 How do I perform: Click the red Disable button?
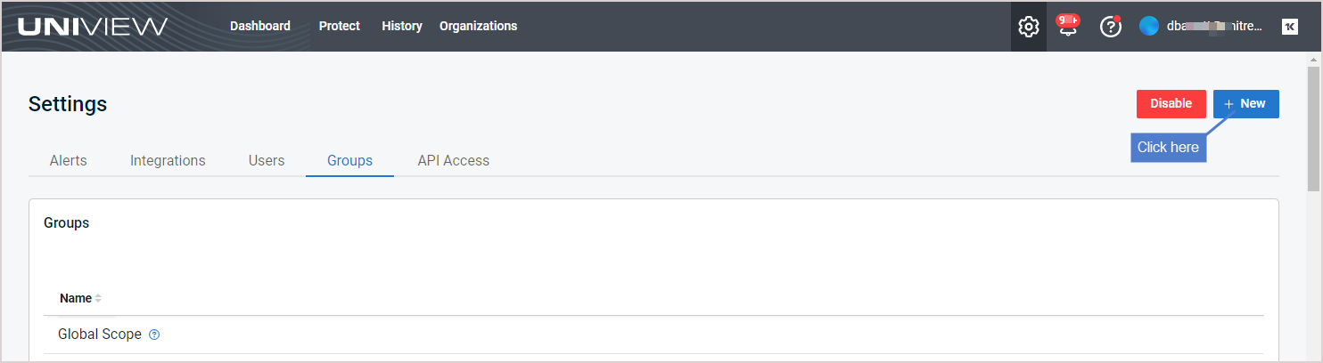(1171, 104)
